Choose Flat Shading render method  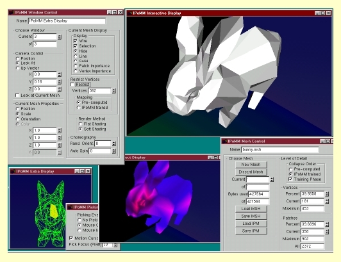point(81,124)
